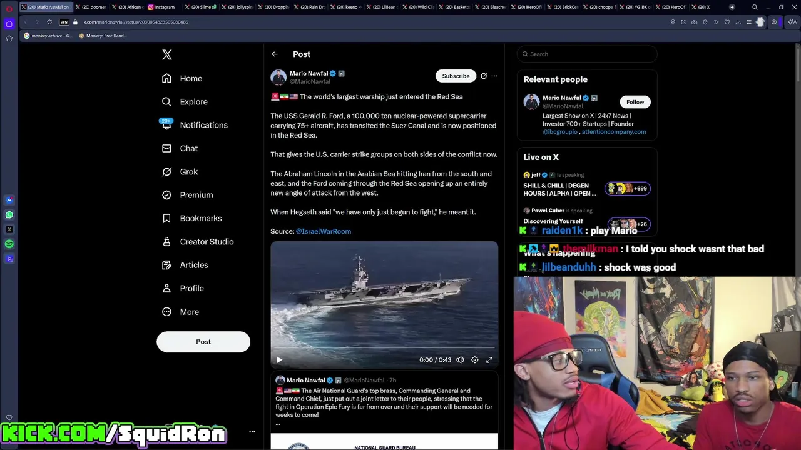Open the Monkey: Free Rand bookmark
This screenshot has width=801, height=450.
103,36
